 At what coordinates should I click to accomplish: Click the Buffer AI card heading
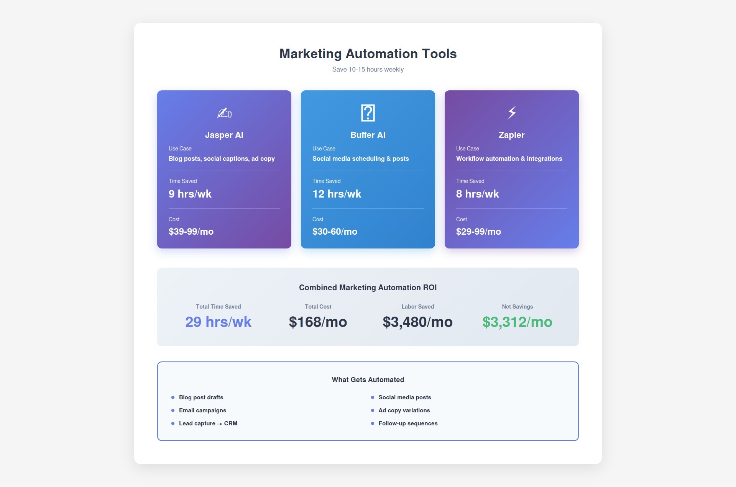click(368, 135)
